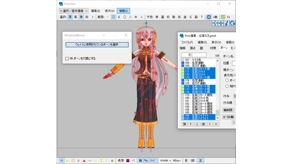Switch to the 面 tab
Screen dimensions: 292x164
coord(201,48)
